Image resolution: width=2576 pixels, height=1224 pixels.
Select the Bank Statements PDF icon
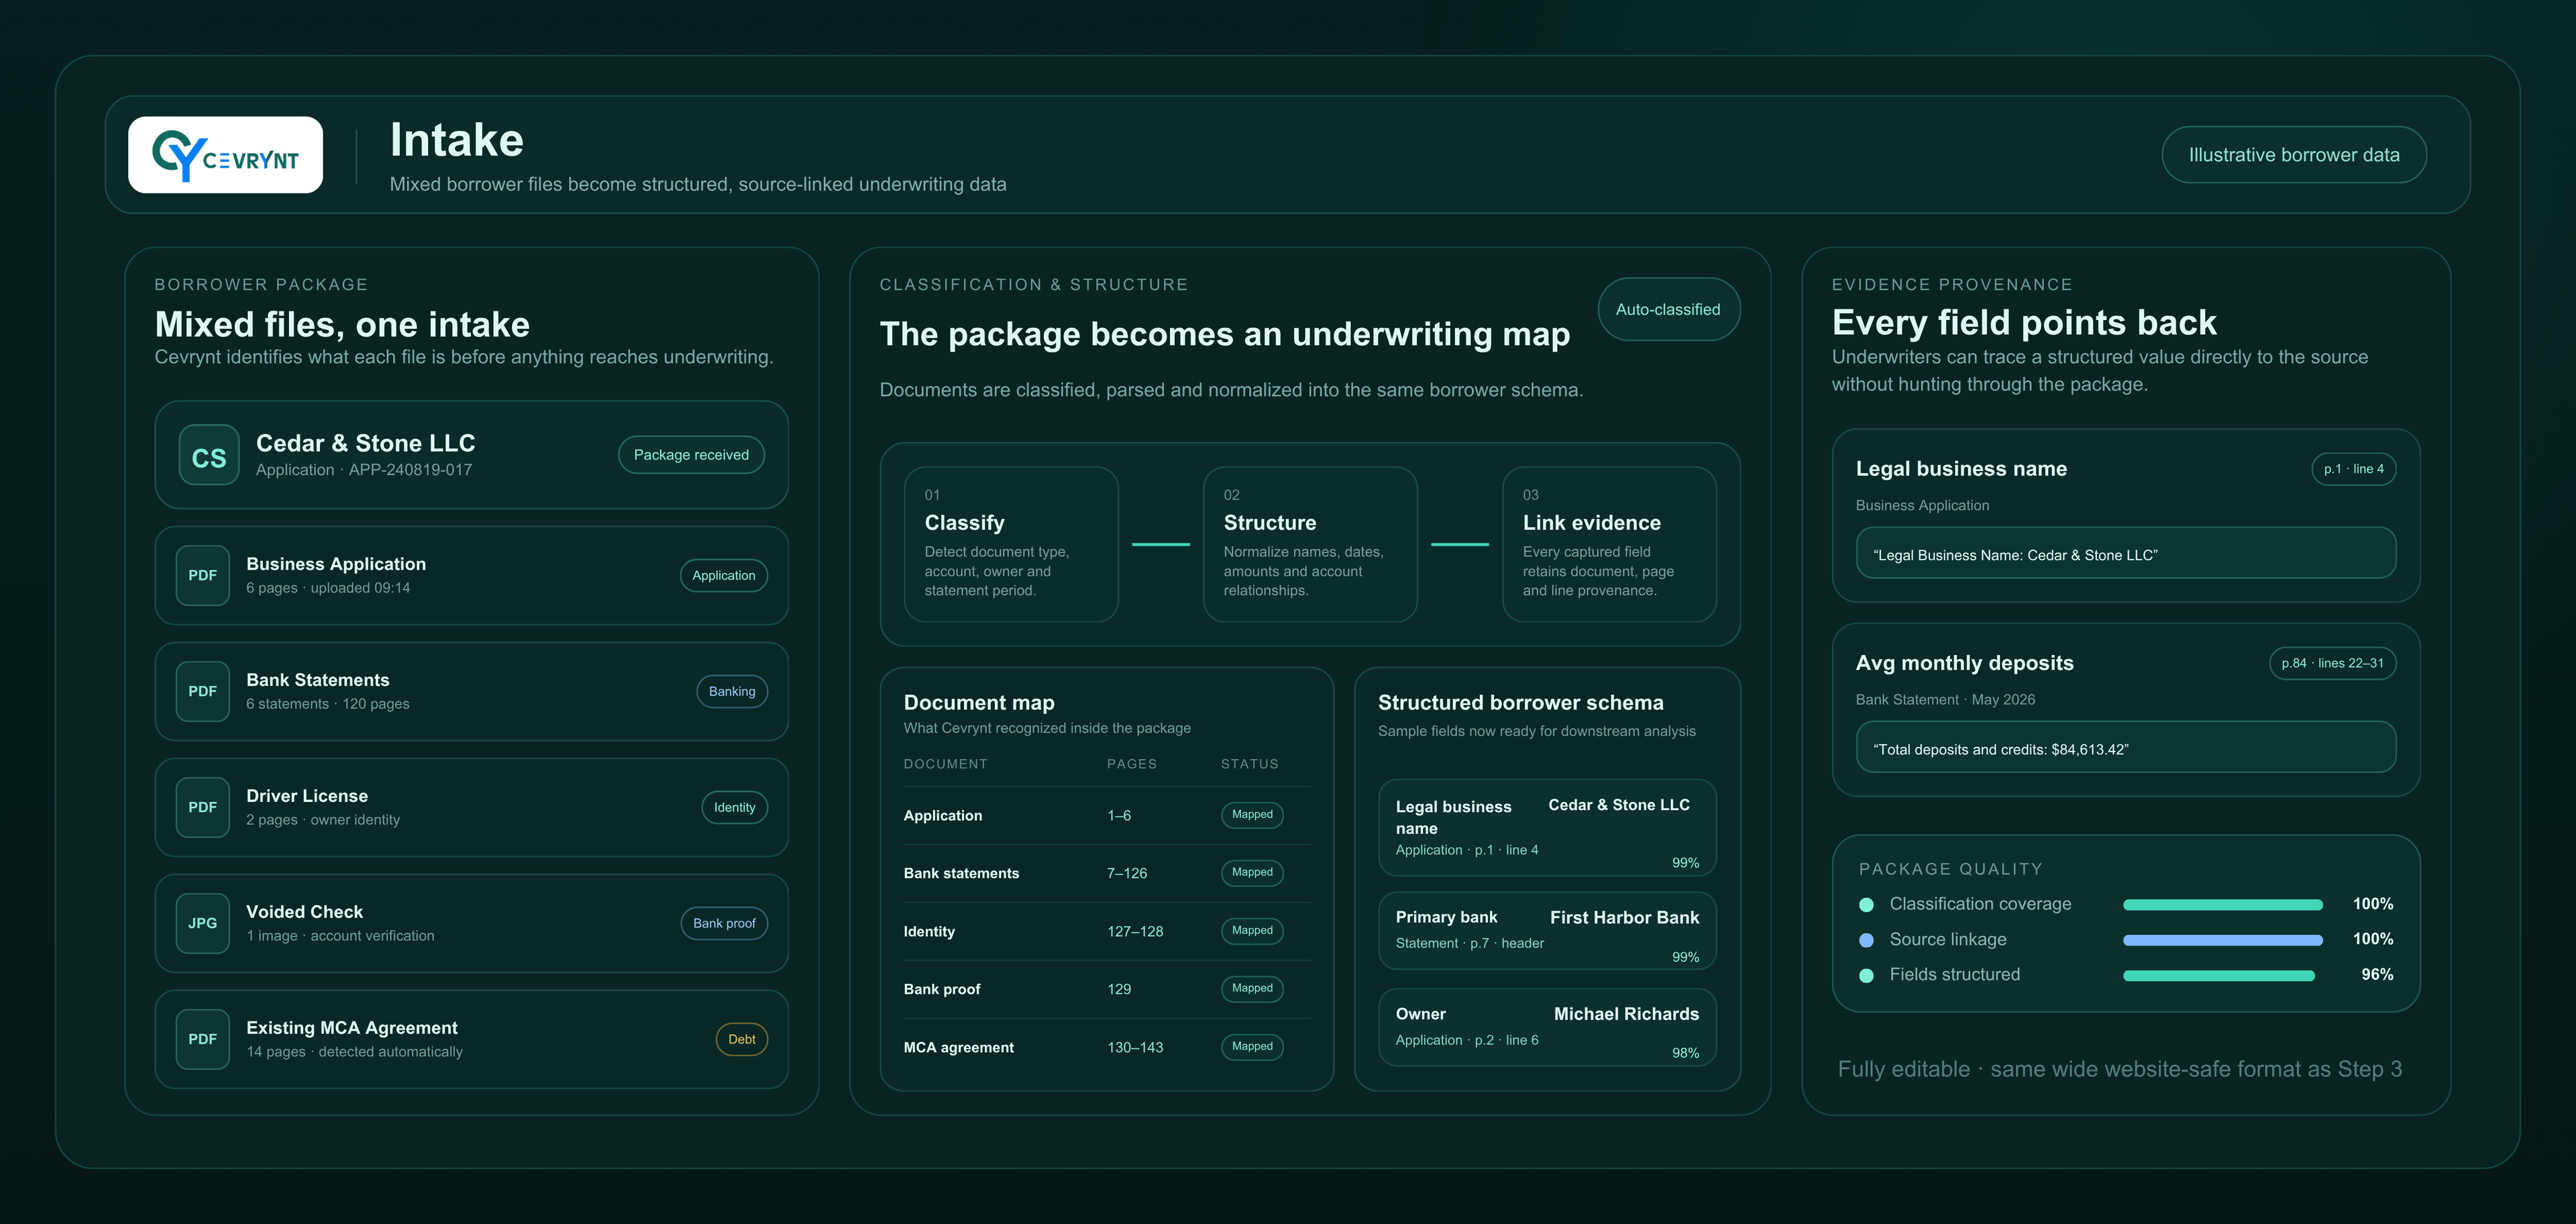coord(203,691)
